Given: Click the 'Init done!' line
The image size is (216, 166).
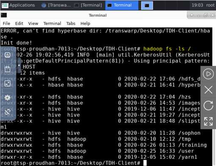Looking at the screenshot, I should [16, 43].
